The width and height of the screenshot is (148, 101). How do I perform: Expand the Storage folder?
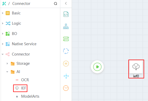coord(7,63)
